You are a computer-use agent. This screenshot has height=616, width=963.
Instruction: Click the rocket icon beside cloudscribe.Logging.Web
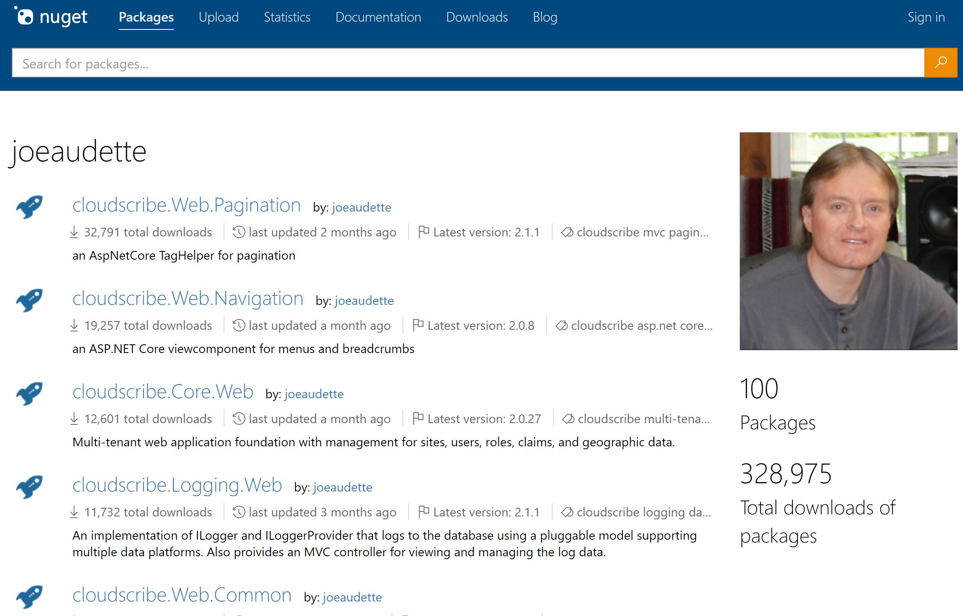pos(29,487)
